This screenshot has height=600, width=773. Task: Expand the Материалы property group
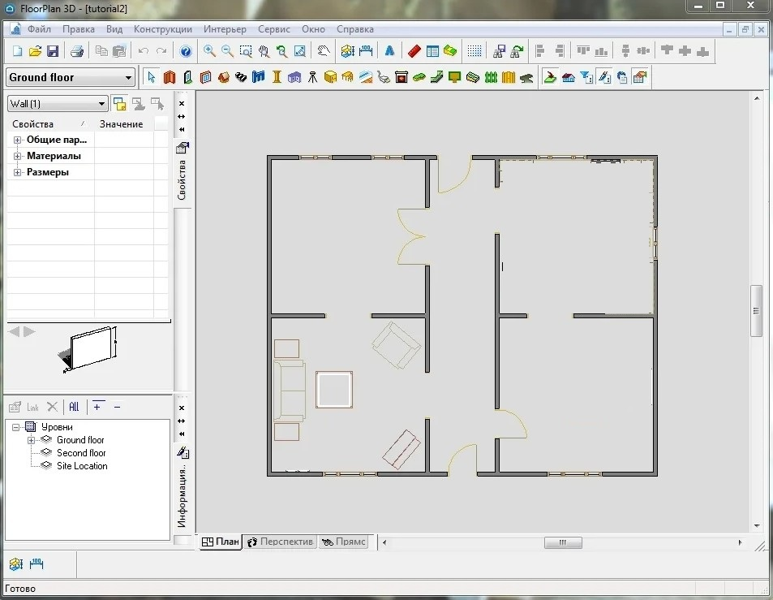[x=17, y=157]
